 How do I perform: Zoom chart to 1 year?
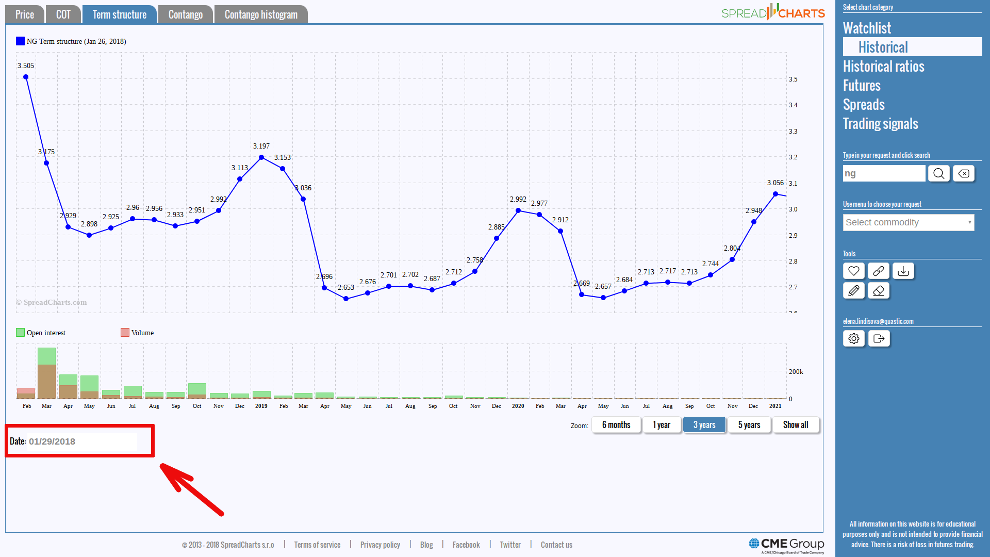[662, 425]
